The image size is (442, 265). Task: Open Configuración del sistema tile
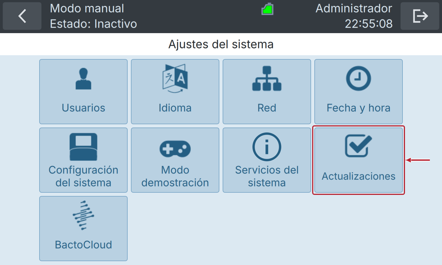[x=83, y=160]
